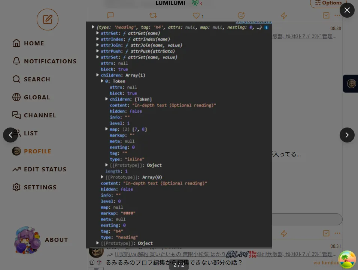Click the Search magnifier icon
This screenshot has height=270, width=358.
point(16,79)
